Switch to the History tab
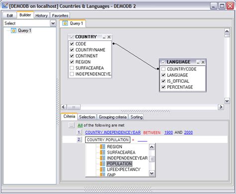236x194 pixels. (x=41, y=15)
